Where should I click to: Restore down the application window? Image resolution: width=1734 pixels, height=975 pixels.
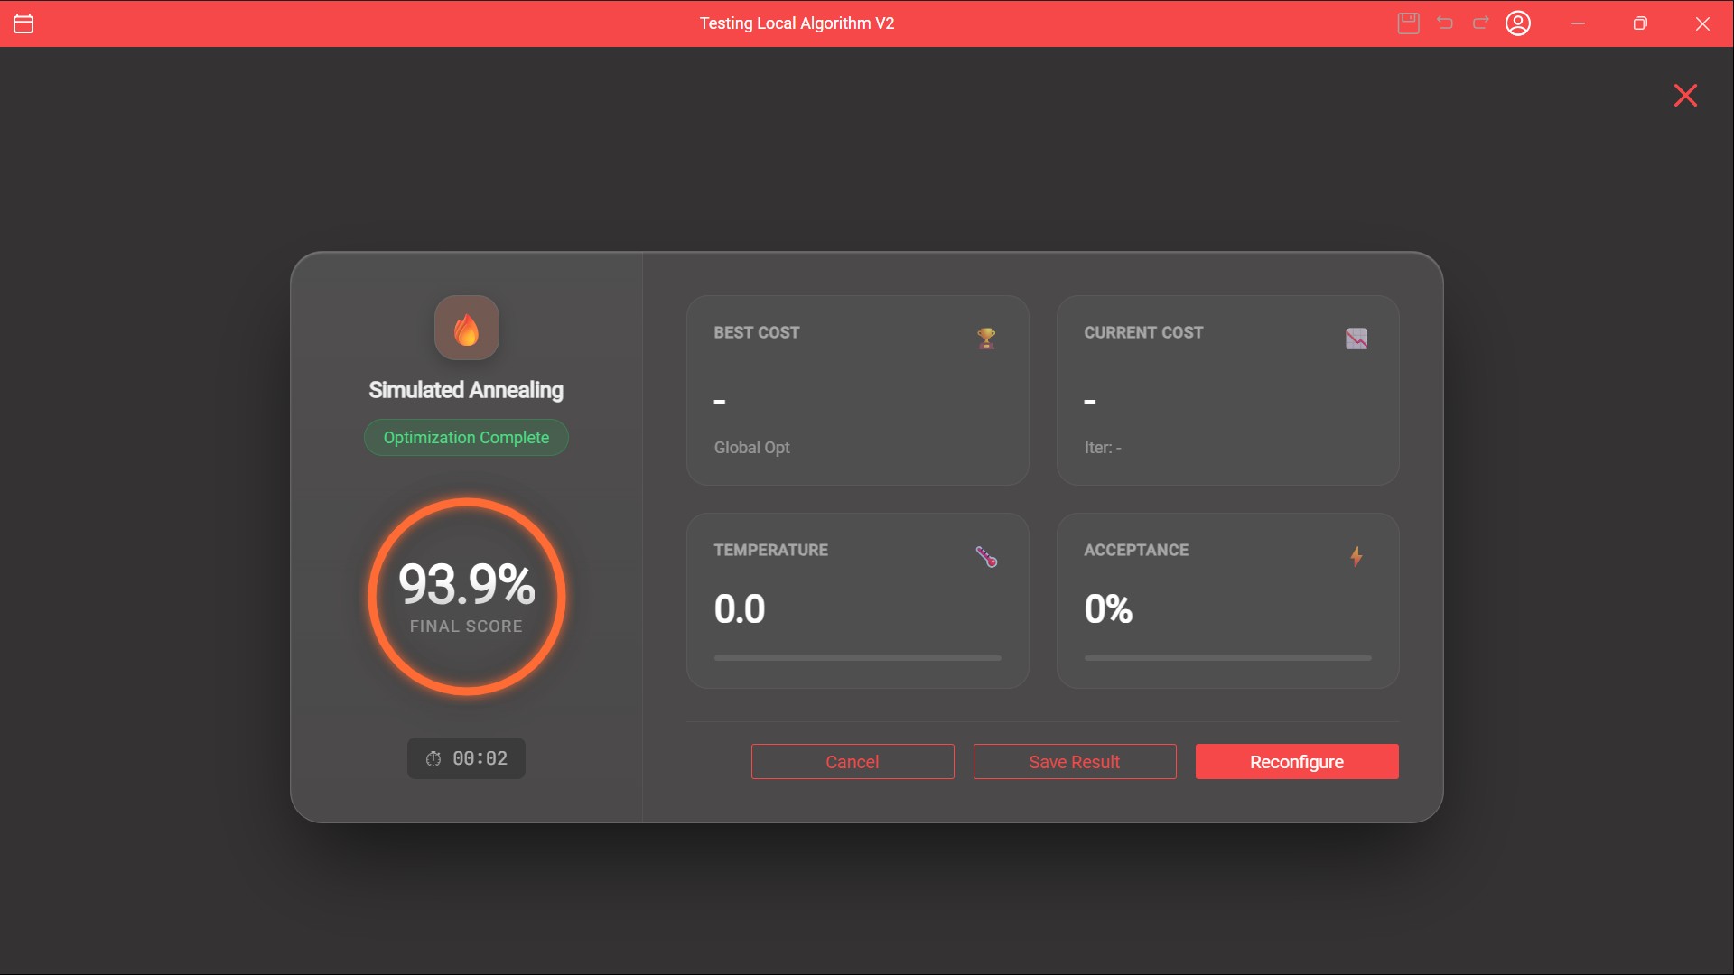tap(1640, 23)
